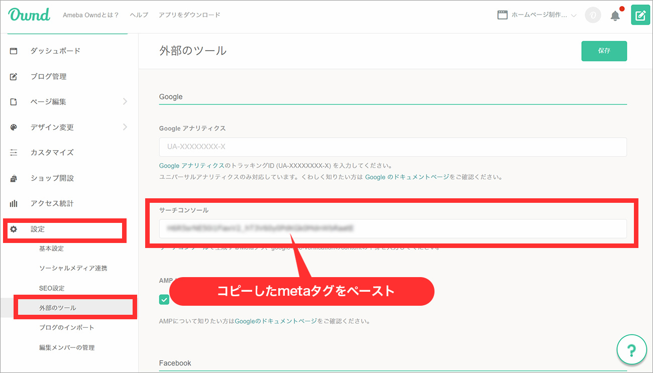The width and height of the screenshot is (653, 373).
Task: Open the ヘルプ link
Action: pos(139,15)
